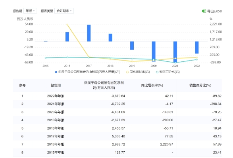Select the 2015年年报 row cell
This screenshot has width=233, height=158.
click(56, 152)
